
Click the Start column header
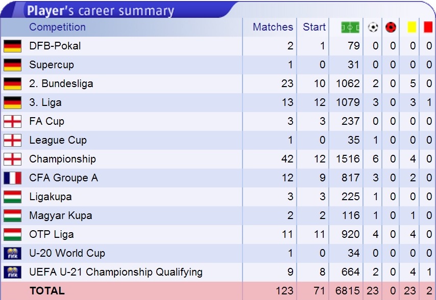[x=314, y=27]
